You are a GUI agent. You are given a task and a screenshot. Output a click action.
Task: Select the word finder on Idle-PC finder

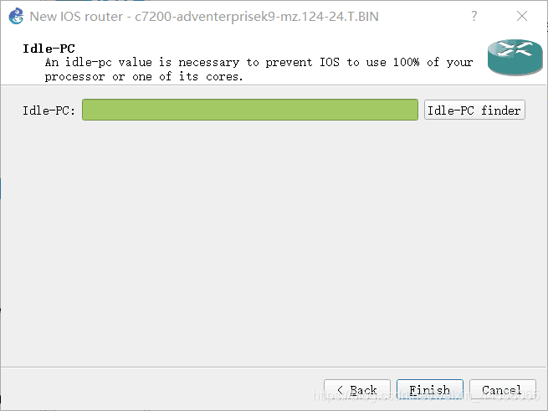(x=501, y=110)
